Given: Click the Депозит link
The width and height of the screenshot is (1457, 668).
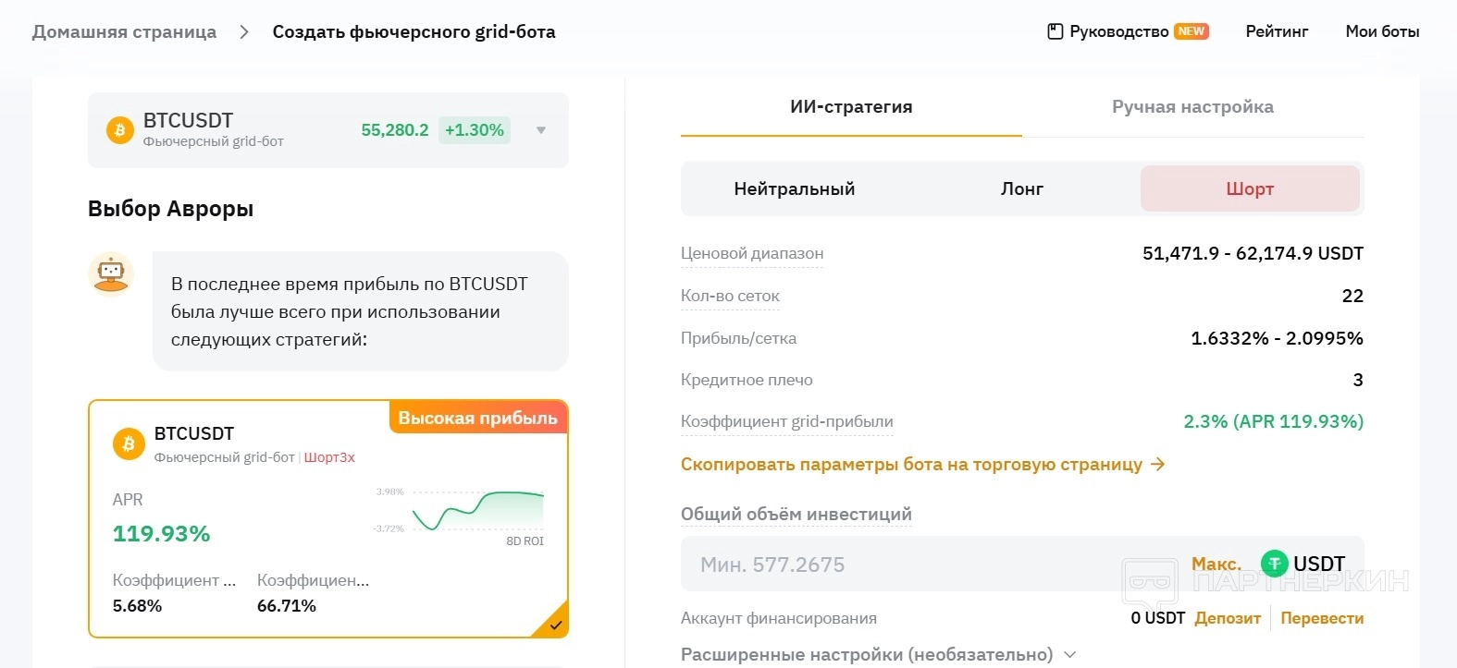Looking at the screenshot, I should (1228, 618).
